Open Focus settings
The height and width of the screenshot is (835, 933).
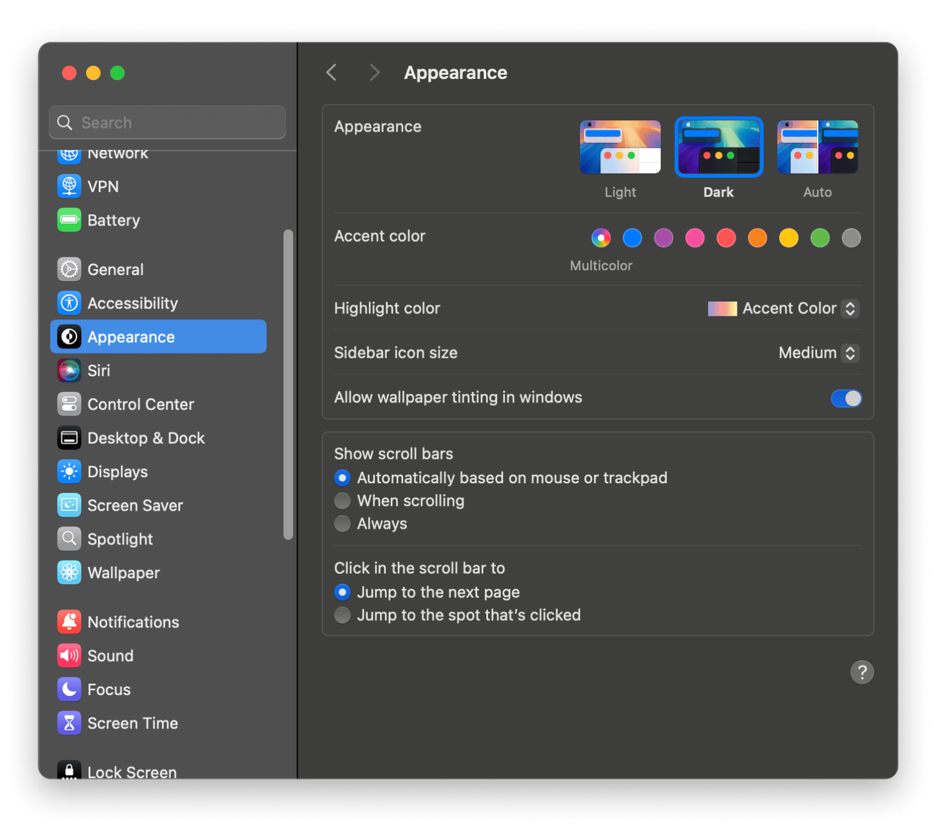pos(158,689)
